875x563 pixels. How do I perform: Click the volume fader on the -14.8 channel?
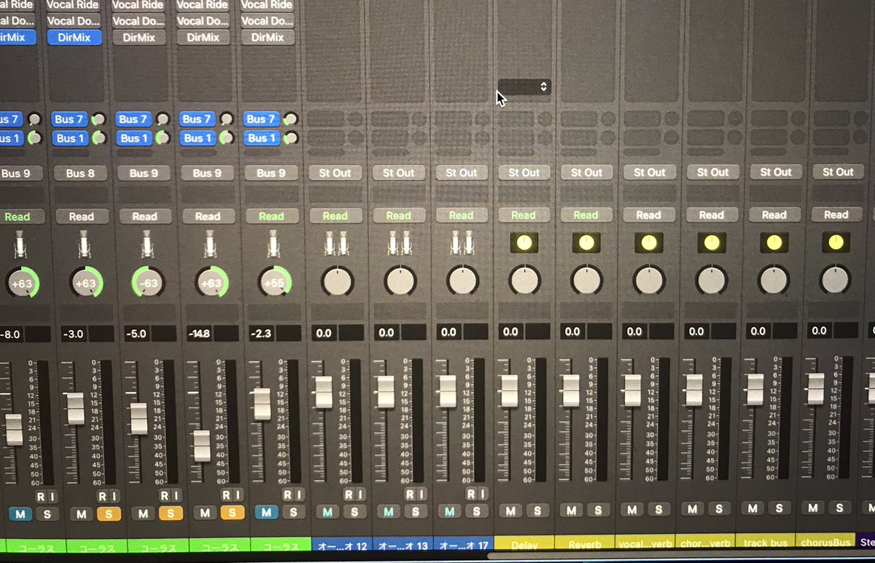(201, 446)
